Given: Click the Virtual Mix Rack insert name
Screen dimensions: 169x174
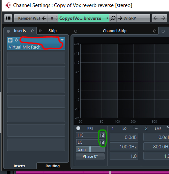Looking at the screenshot, I should [25, 47].
